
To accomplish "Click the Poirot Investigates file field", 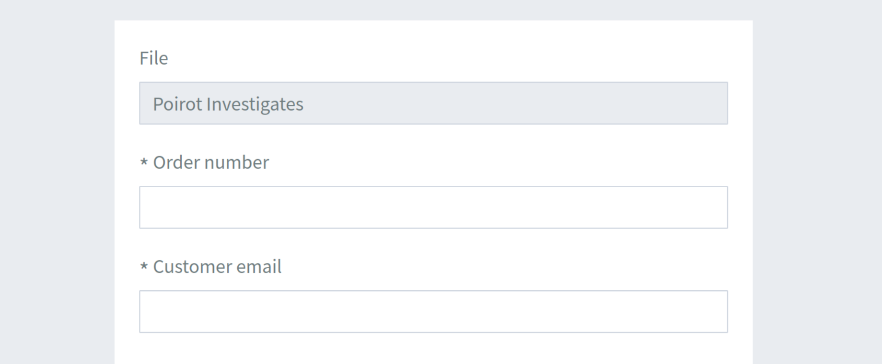I will pos(434,103).
